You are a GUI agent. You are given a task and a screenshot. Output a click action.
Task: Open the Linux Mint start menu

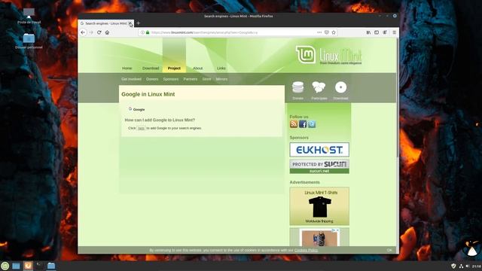point(5,266)
